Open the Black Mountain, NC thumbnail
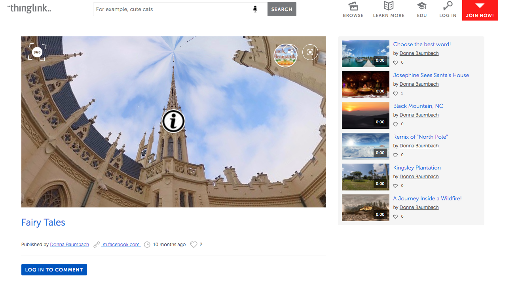 click(x=365, y=115)
